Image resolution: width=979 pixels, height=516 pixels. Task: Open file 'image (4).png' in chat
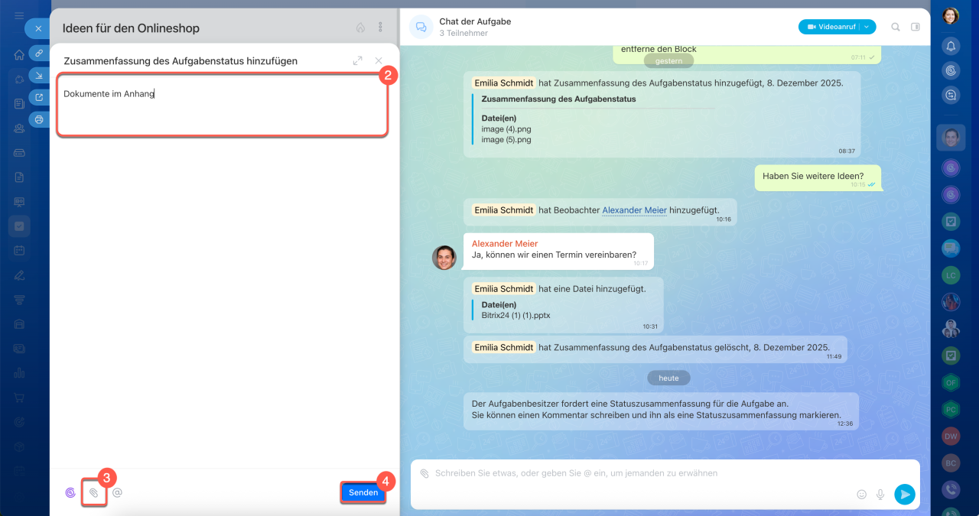coord(506,129)
